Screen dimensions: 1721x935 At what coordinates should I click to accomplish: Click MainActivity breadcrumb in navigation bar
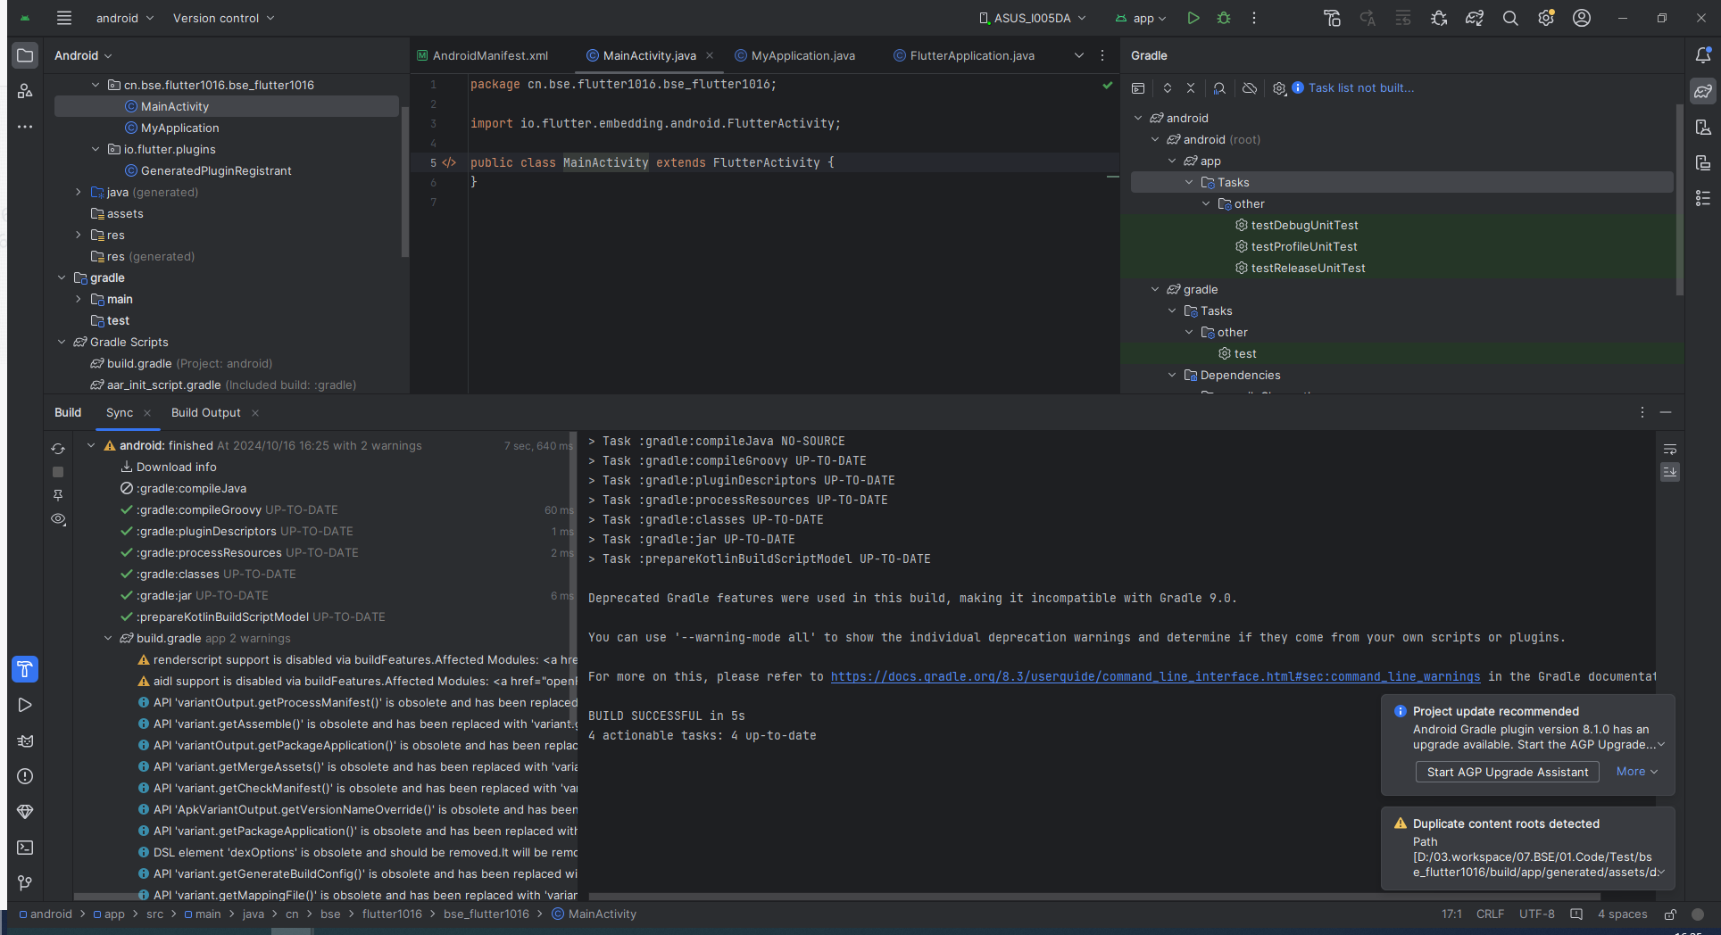(x=594, y=914)
